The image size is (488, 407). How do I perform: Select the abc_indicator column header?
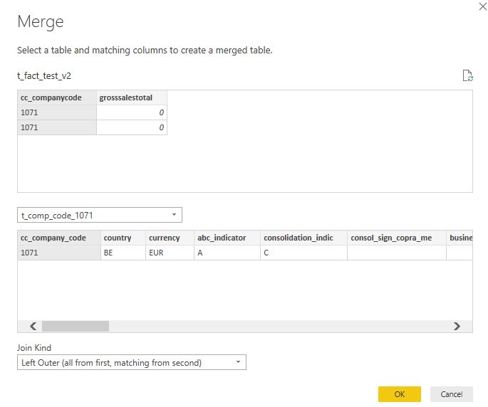(x=227, y=238)
